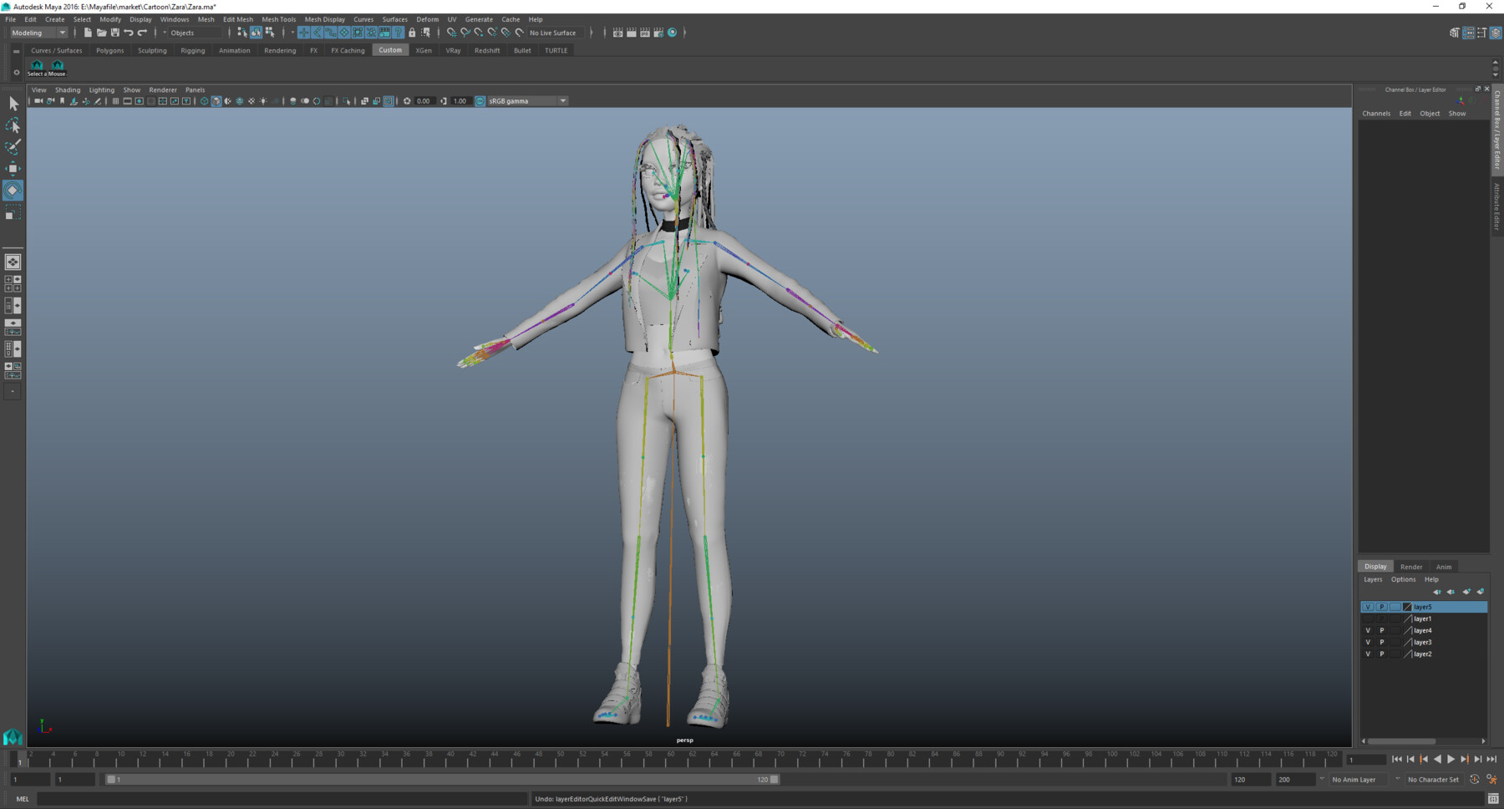Image resolution: width=1504 pixels, height=809 pixels.
Task: Open the Channels menu in Channel Box
Action: [x=1376, y=114]
